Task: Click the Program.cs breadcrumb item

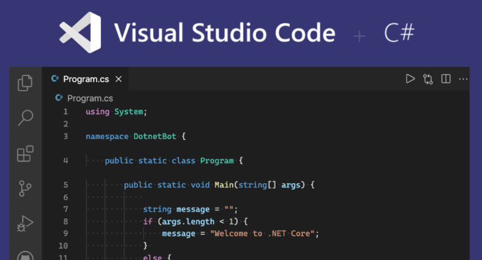Action: (x=90, y=98)
